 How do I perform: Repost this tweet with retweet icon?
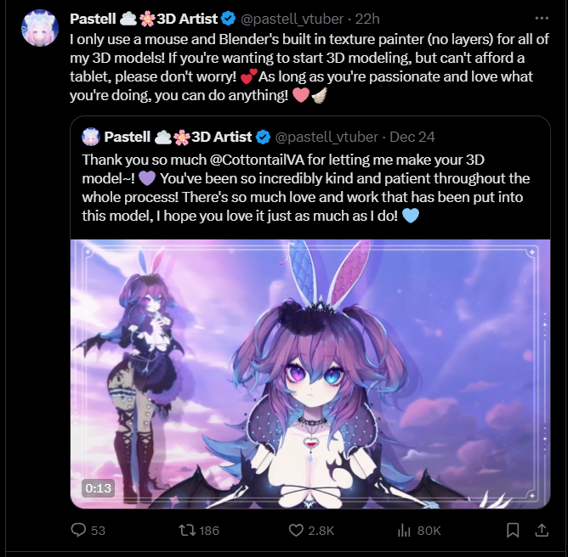tap(187, 530)
